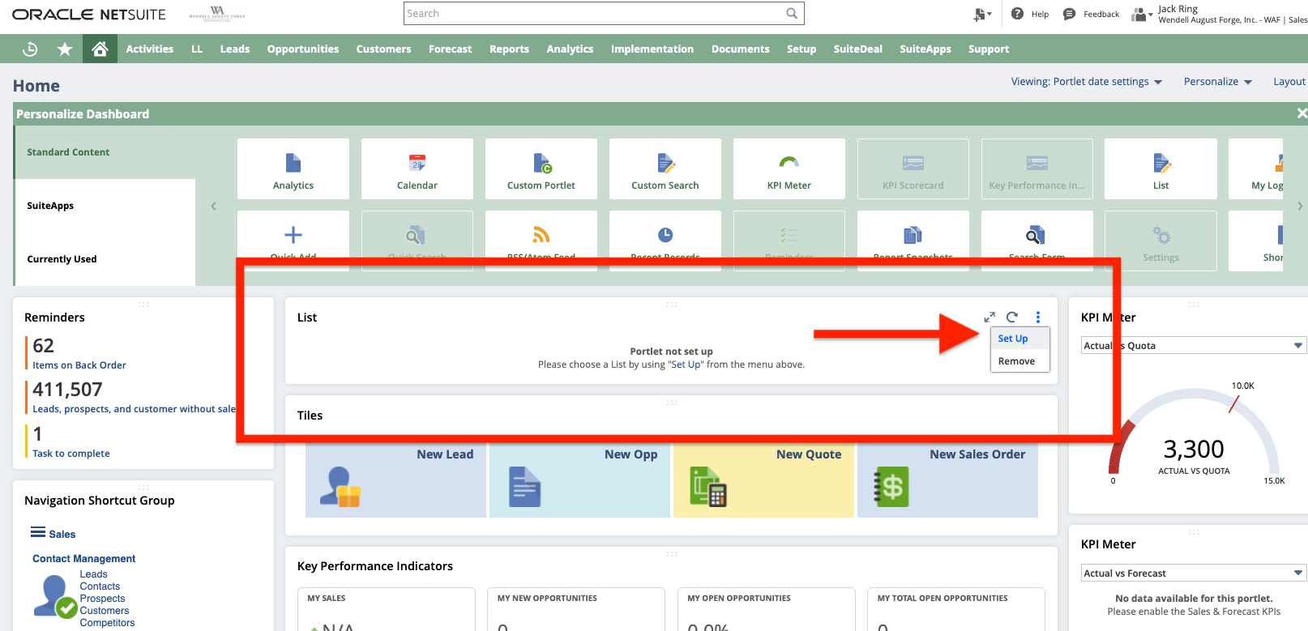The width and height of the screenshot is (1308, 631).
Task: Expand Viewing: Portlet date settings dropdown
Action: (x=1087, y=82)
